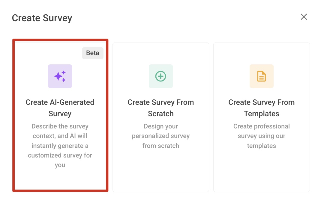Click the Beta badge
This screenshot has width=321, height=215.
click(x=92, y=53)
